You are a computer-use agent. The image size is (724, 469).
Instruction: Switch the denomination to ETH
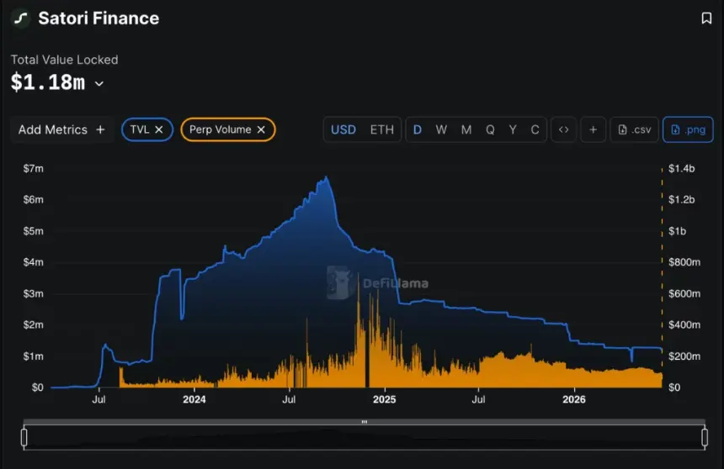point(382,129)
